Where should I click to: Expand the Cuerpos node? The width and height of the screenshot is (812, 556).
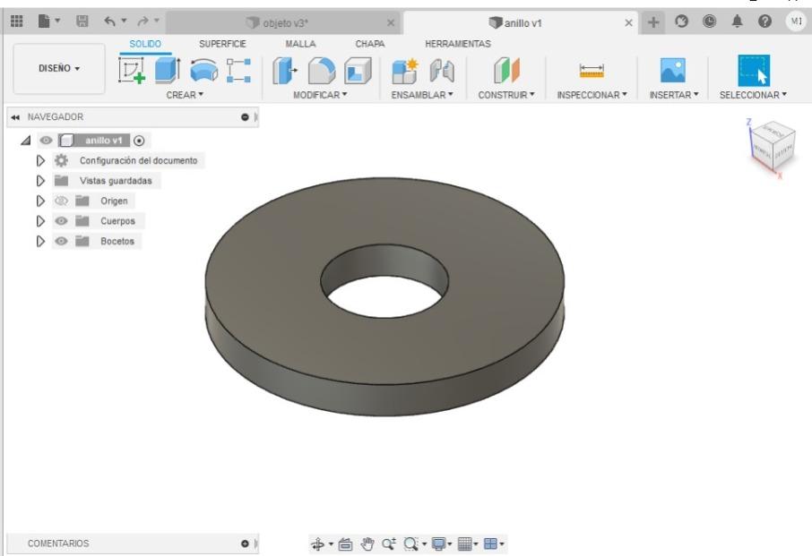click(40, 221)
